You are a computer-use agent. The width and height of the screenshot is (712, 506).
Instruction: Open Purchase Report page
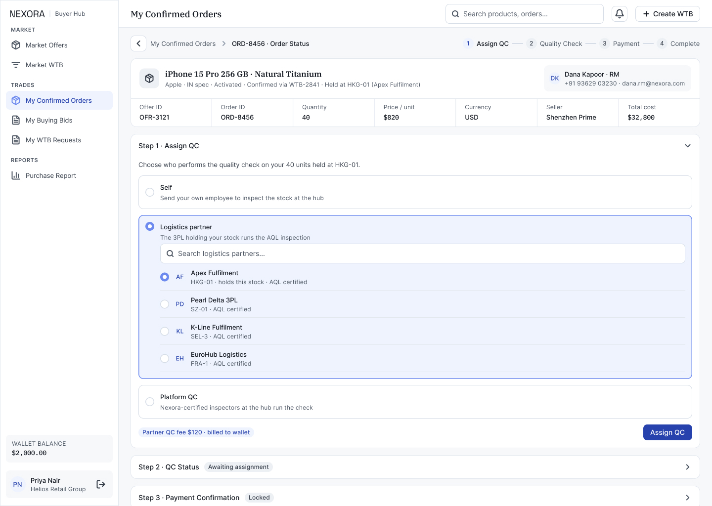click(x=59, y=175)
